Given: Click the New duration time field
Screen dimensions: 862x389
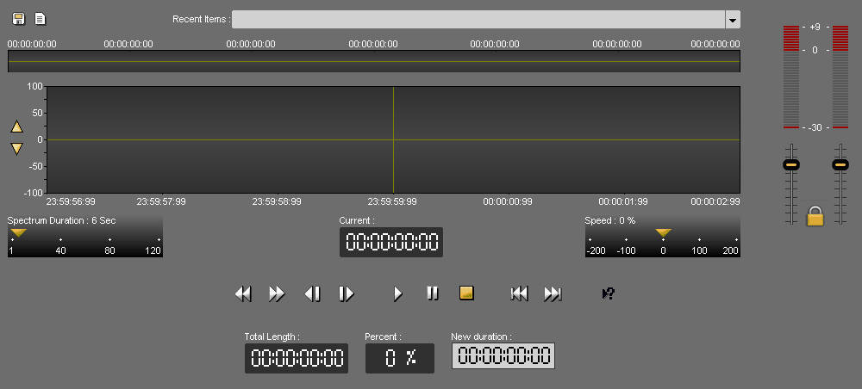Looking at the screenshot, I should pos(503,355).
